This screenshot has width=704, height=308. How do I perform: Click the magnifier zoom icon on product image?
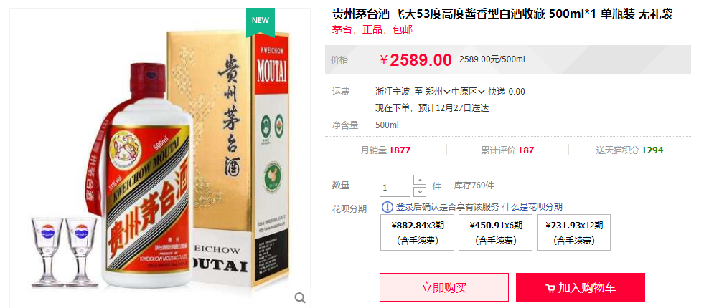tap(300, 297)
